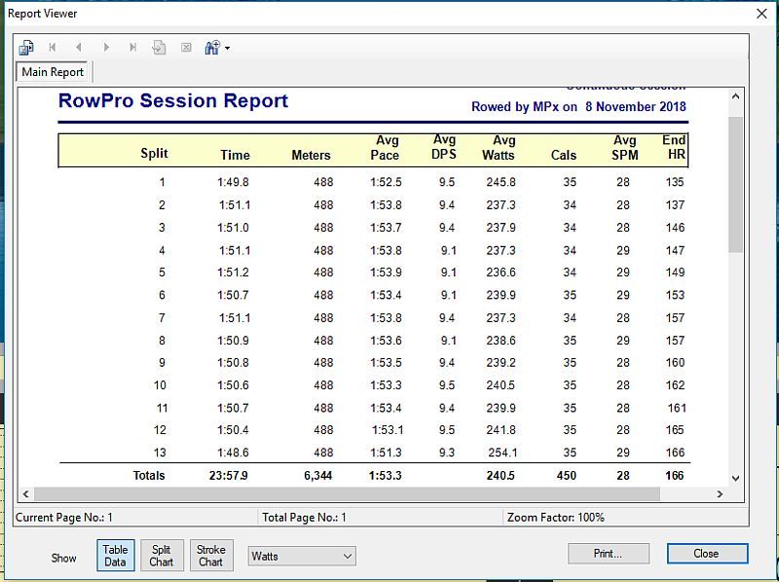Select the Main Report tab
The width and height of the screenshot is (779, 582).
point(53,72)
